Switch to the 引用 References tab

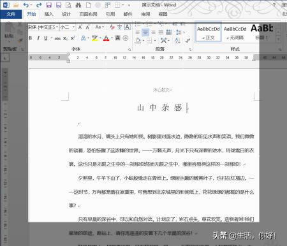click(x=110, y=14)
